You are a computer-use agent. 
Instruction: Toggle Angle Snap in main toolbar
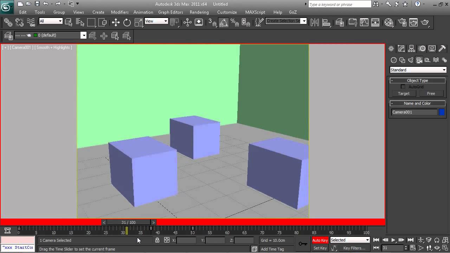tap(224, 22)
